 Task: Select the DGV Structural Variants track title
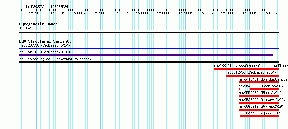click(45, 41)
